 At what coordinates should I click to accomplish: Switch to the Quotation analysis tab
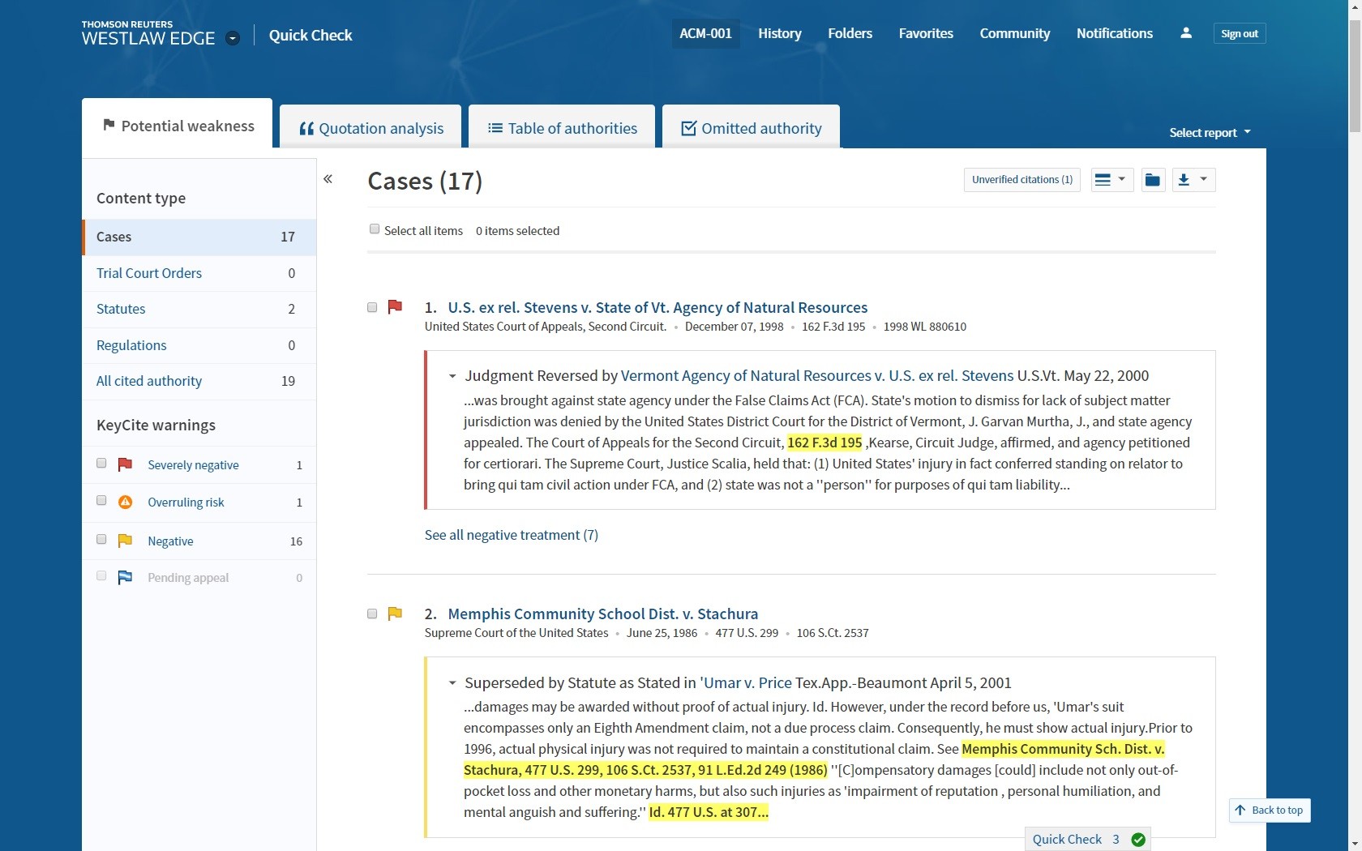(371, 128)
